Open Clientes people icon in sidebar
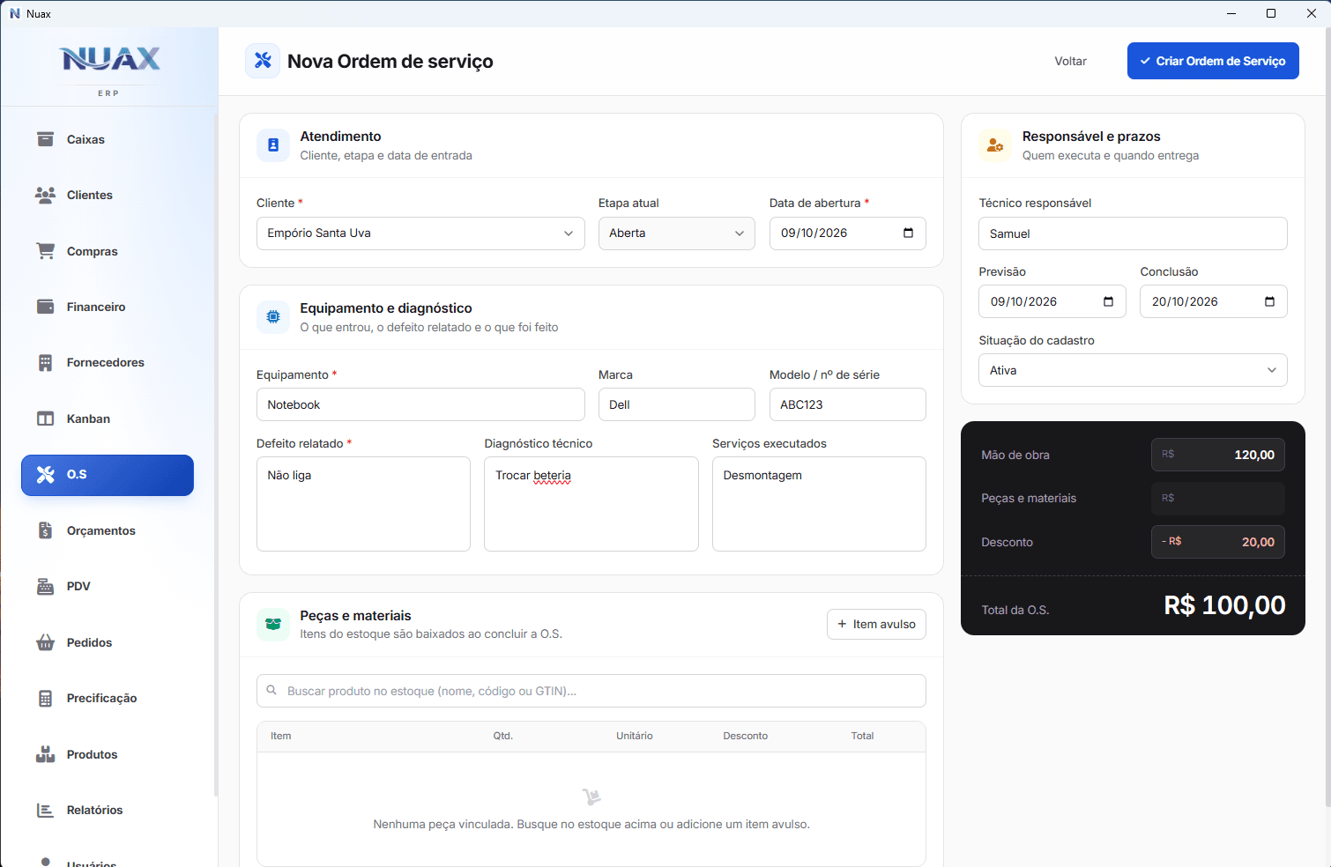 pos(45,195)
